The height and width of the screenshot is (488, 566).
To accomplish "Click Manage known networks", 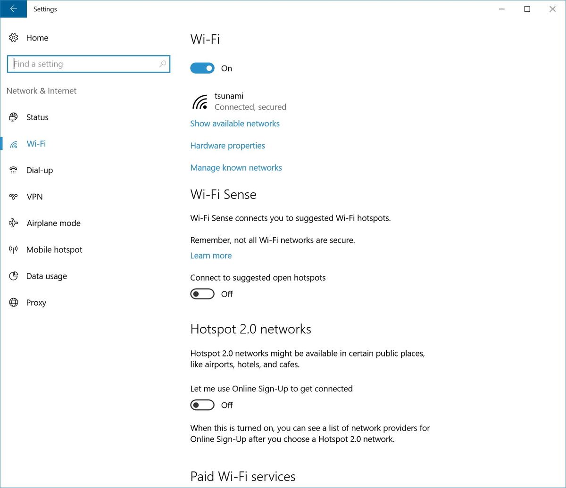I will pos(236,167).
